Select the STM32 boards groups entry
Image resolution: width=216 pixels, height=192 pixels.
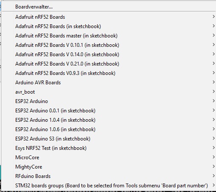pyautogui.click(x=109, y=186)
